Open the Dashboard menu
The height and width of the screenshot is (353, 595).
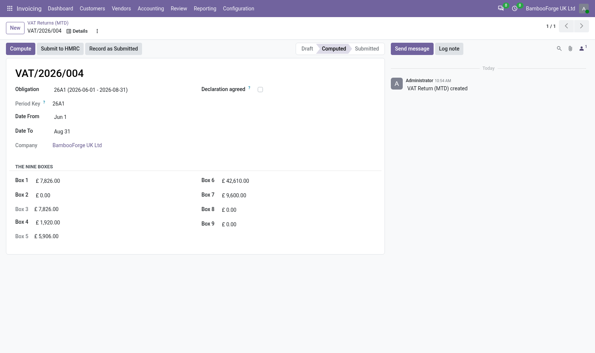click(60, 9)
